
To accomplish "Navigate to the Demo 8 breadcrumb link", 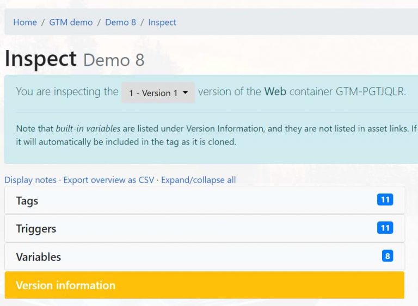I will [x=120, y=22].
